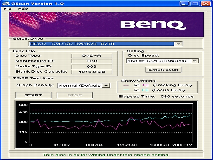
Task: Click the Disc Type label
Action: click(x=29, y=56)
